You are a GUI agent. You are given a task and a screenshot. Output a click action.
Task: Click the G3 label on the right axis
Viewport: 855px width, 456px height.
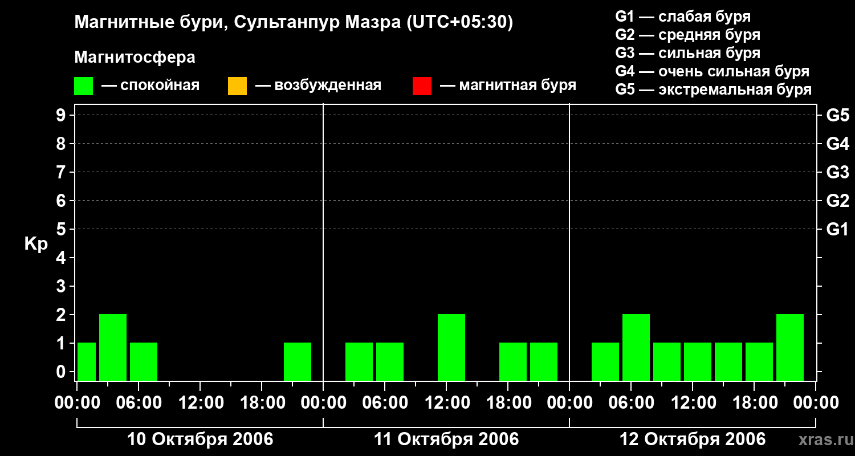click(x=838, y=173)
